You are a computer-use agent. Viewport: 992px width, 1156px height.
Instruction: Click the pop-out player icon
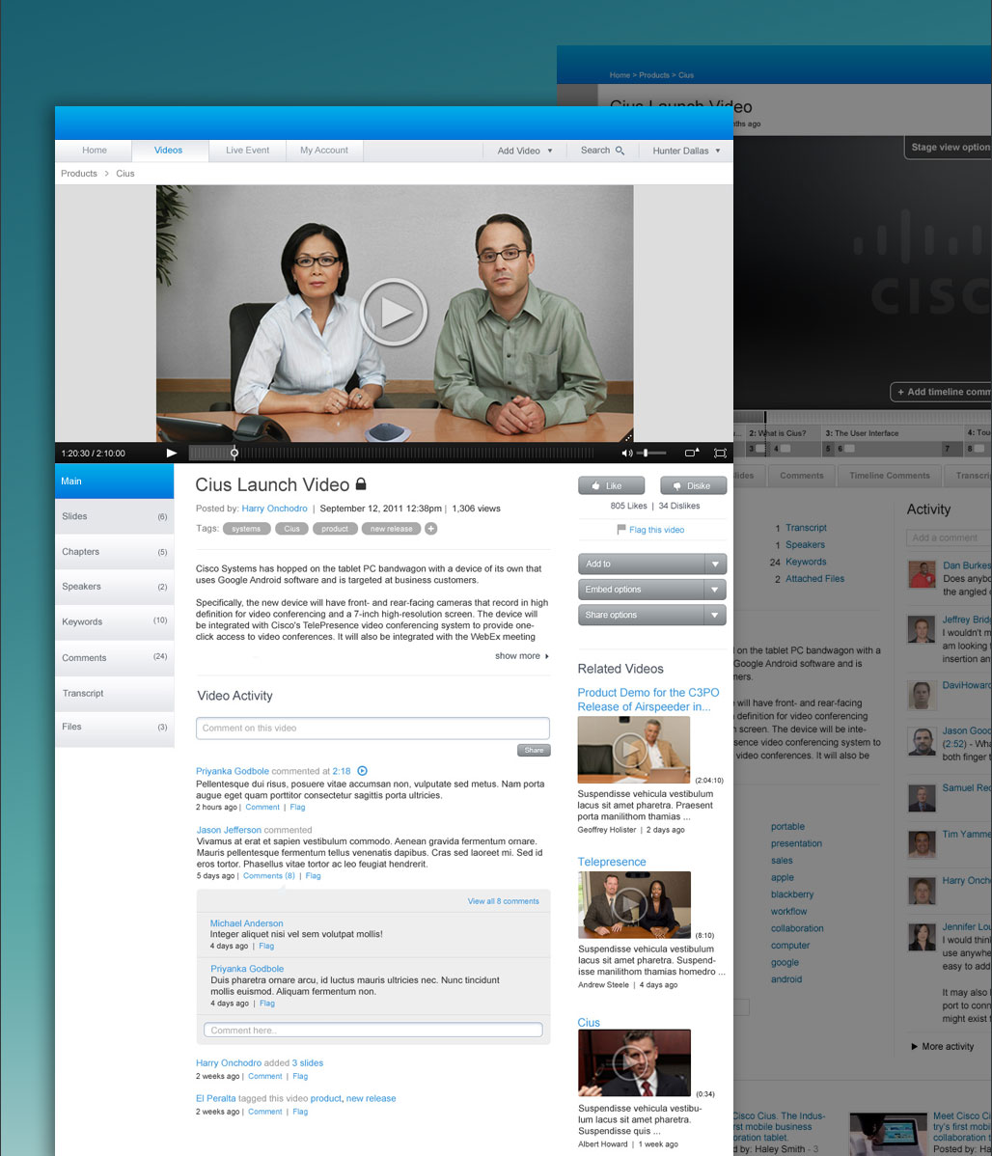[x=691, y=453]
